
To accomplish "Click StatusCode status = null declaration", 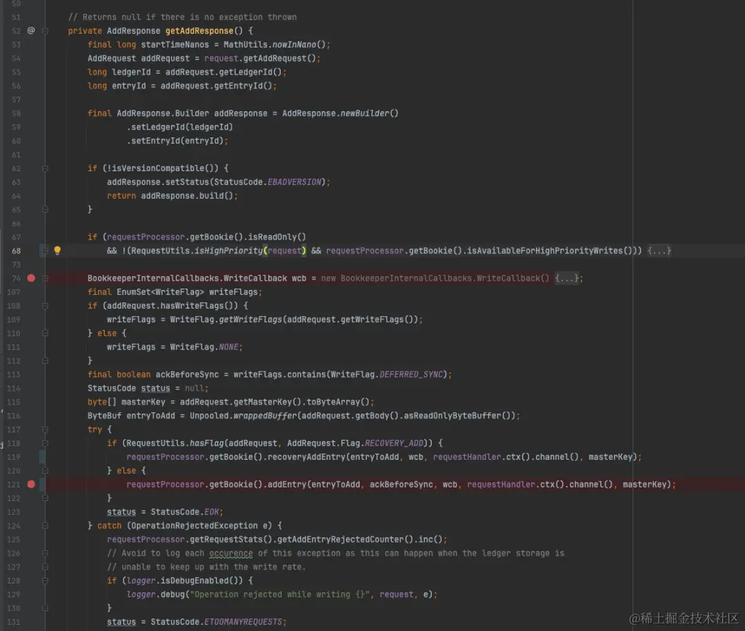I will 148,389.
